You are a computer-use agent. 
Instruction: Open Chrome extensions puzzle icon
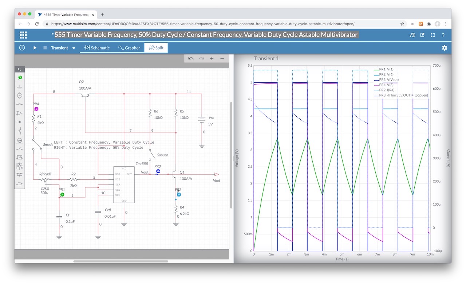pyautogui.click(x=429, y=24)
